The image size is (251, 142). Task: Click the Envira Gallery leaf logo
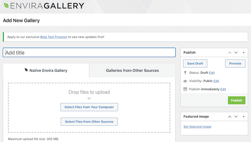click(x=6, y=6)
